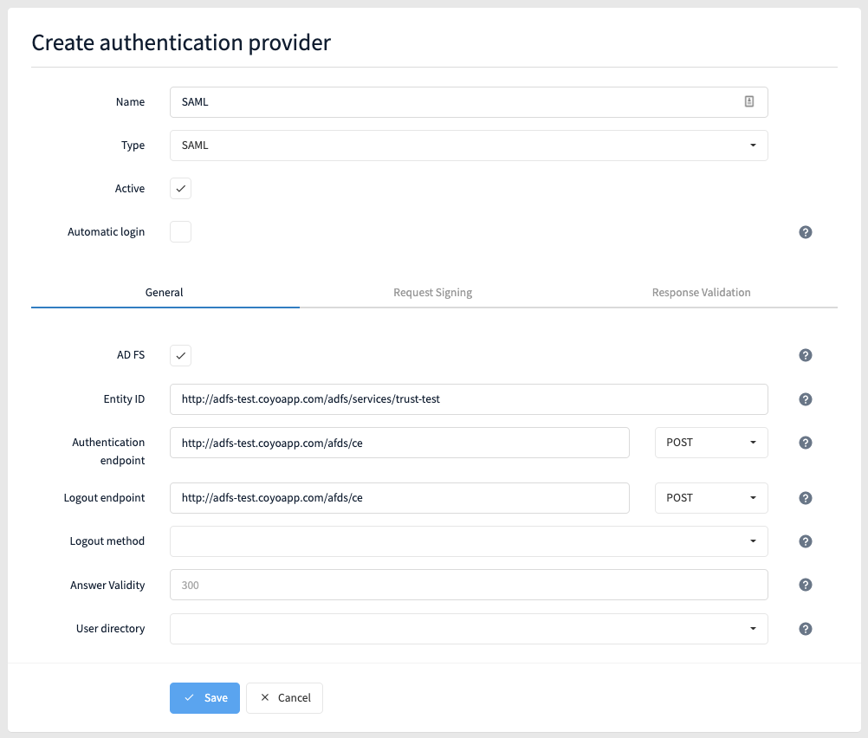This screenshot has width=868, height=738.
Task: Open the Type dropdown showing SAML
Action: pos(469,146)
